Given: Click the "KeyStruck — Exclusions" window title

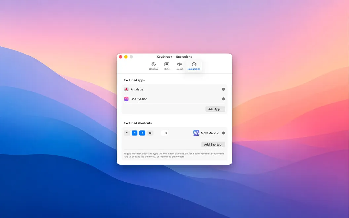Looking at the screenshot, I should tap(174, 57).
